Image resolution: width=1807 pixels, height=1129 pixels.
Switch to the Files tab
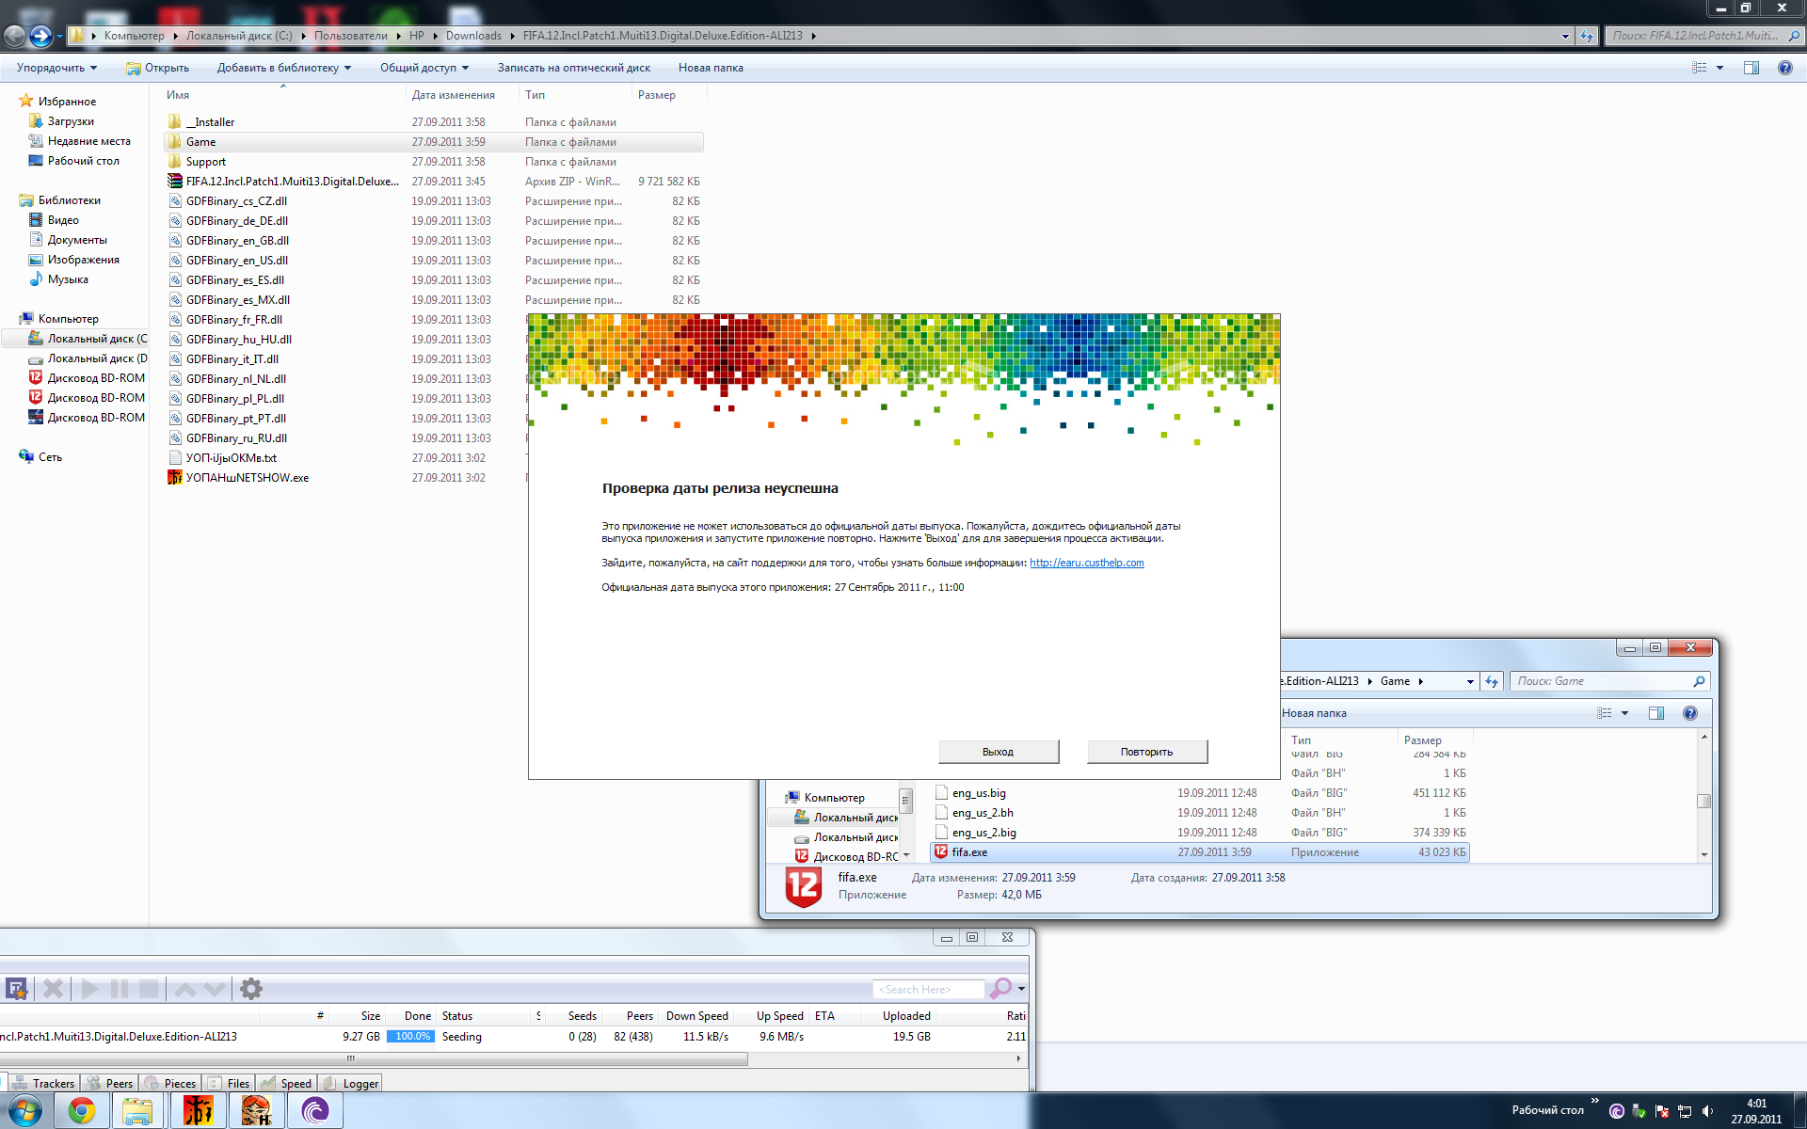(229, 1084)
